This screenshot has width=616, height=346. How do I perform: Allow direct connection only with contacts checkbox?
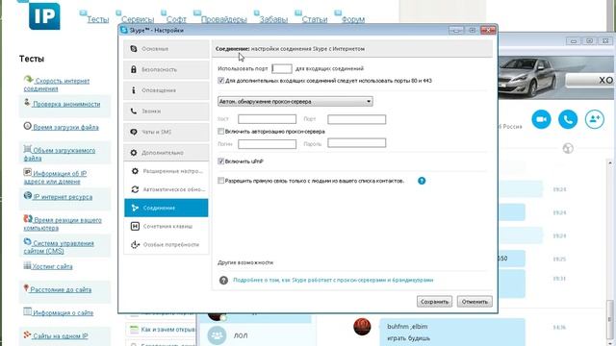click(220, 181)
